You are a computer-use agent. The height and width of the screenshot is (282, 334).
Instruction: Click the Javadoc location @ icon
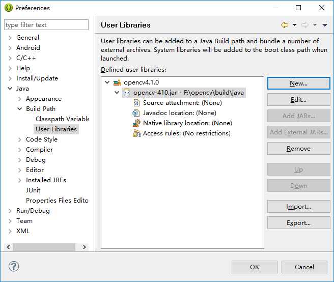[136, 113]
